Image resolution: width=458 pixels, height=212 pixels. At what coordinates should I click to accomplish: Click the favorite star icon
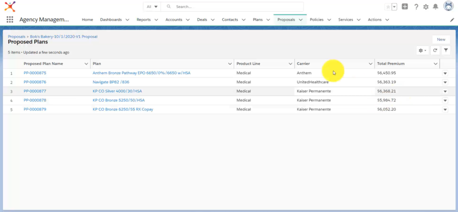coord(388,6)
